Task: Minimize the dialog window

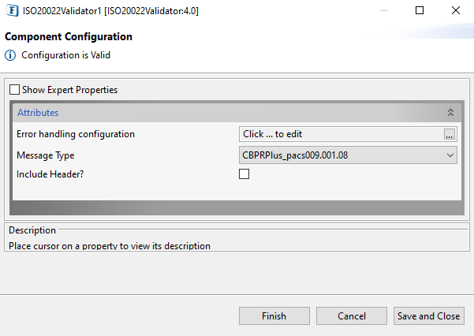Action: 384,10
